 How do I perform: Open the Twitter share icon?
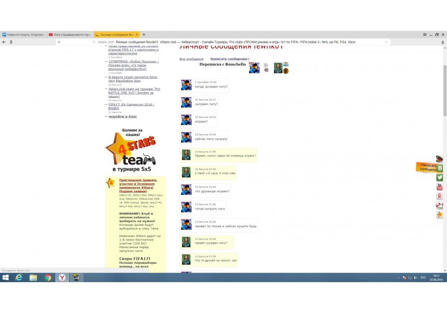click(439, 178)
